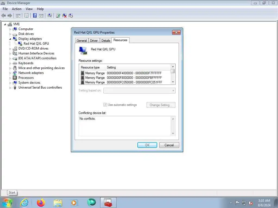Select Red Hat QXL GPU tree item
This screenshot has width=278, height=208.
36,44
